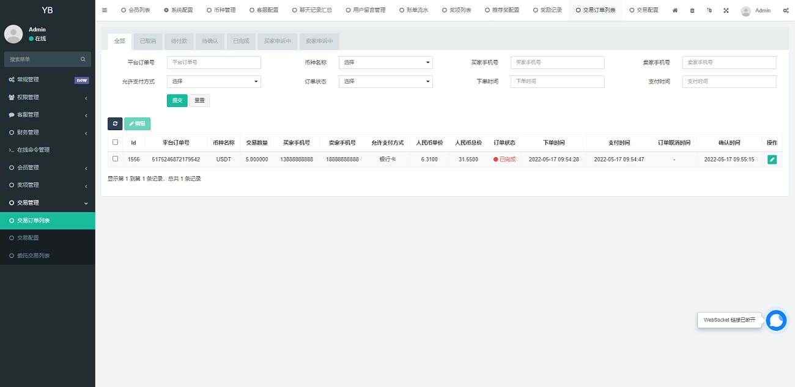Tick the checkbox for order 1556

pyautogui.click(x=115, y=159)
